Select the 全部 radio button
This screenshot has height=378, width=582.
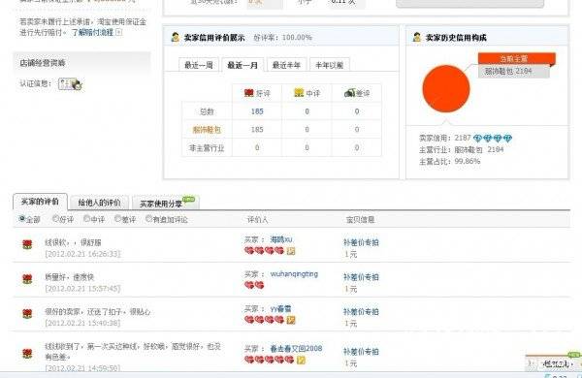pyautogui.click(x=22, y=219)
